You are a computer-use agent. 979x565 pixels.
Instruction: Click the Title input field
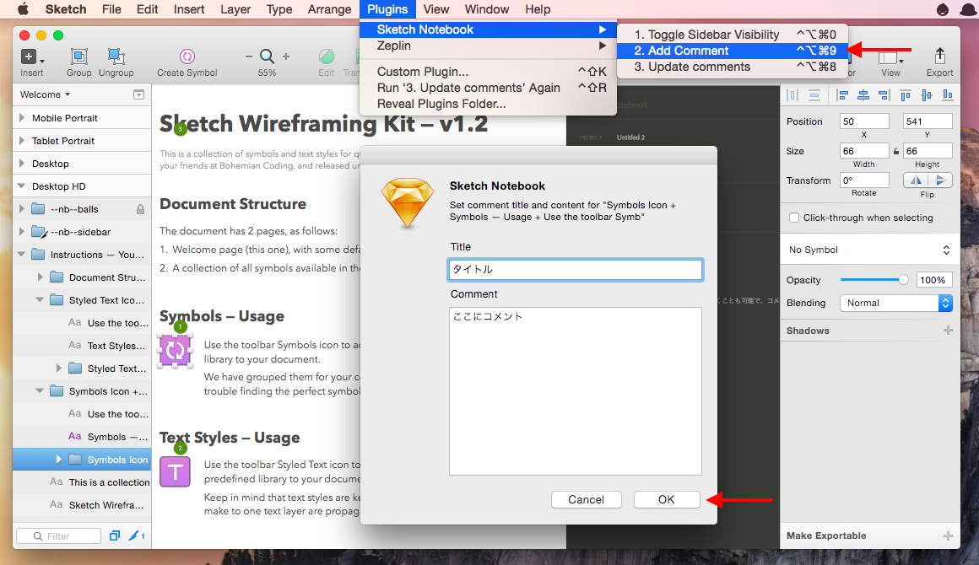(x=575, y=269)
